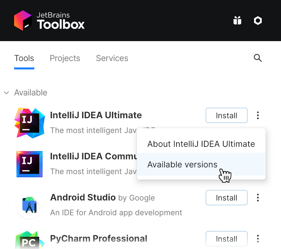Install PyCharm Professional
The image size is (281, 249).
[x=226, y=239]
